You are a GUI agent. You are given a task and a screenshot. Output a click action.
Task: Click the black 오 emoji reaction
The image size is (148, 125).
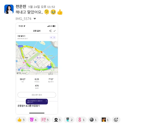(x=57, y=120)
